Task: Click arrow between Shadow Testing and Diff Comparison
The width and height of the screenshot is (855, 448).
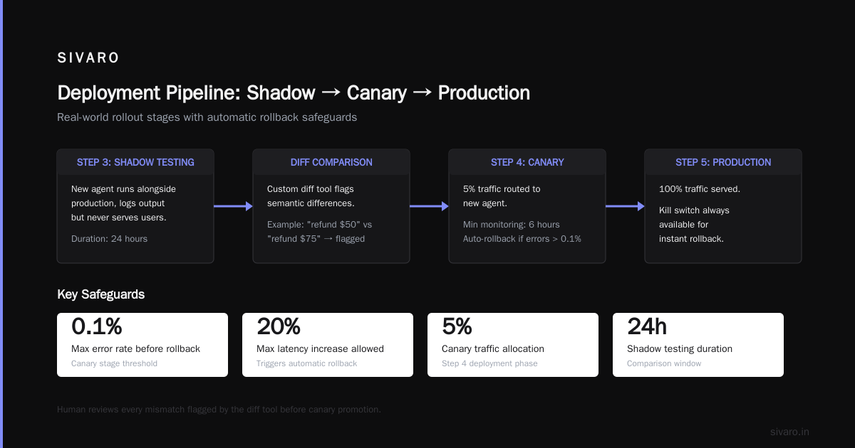Action: pos(234,206)
